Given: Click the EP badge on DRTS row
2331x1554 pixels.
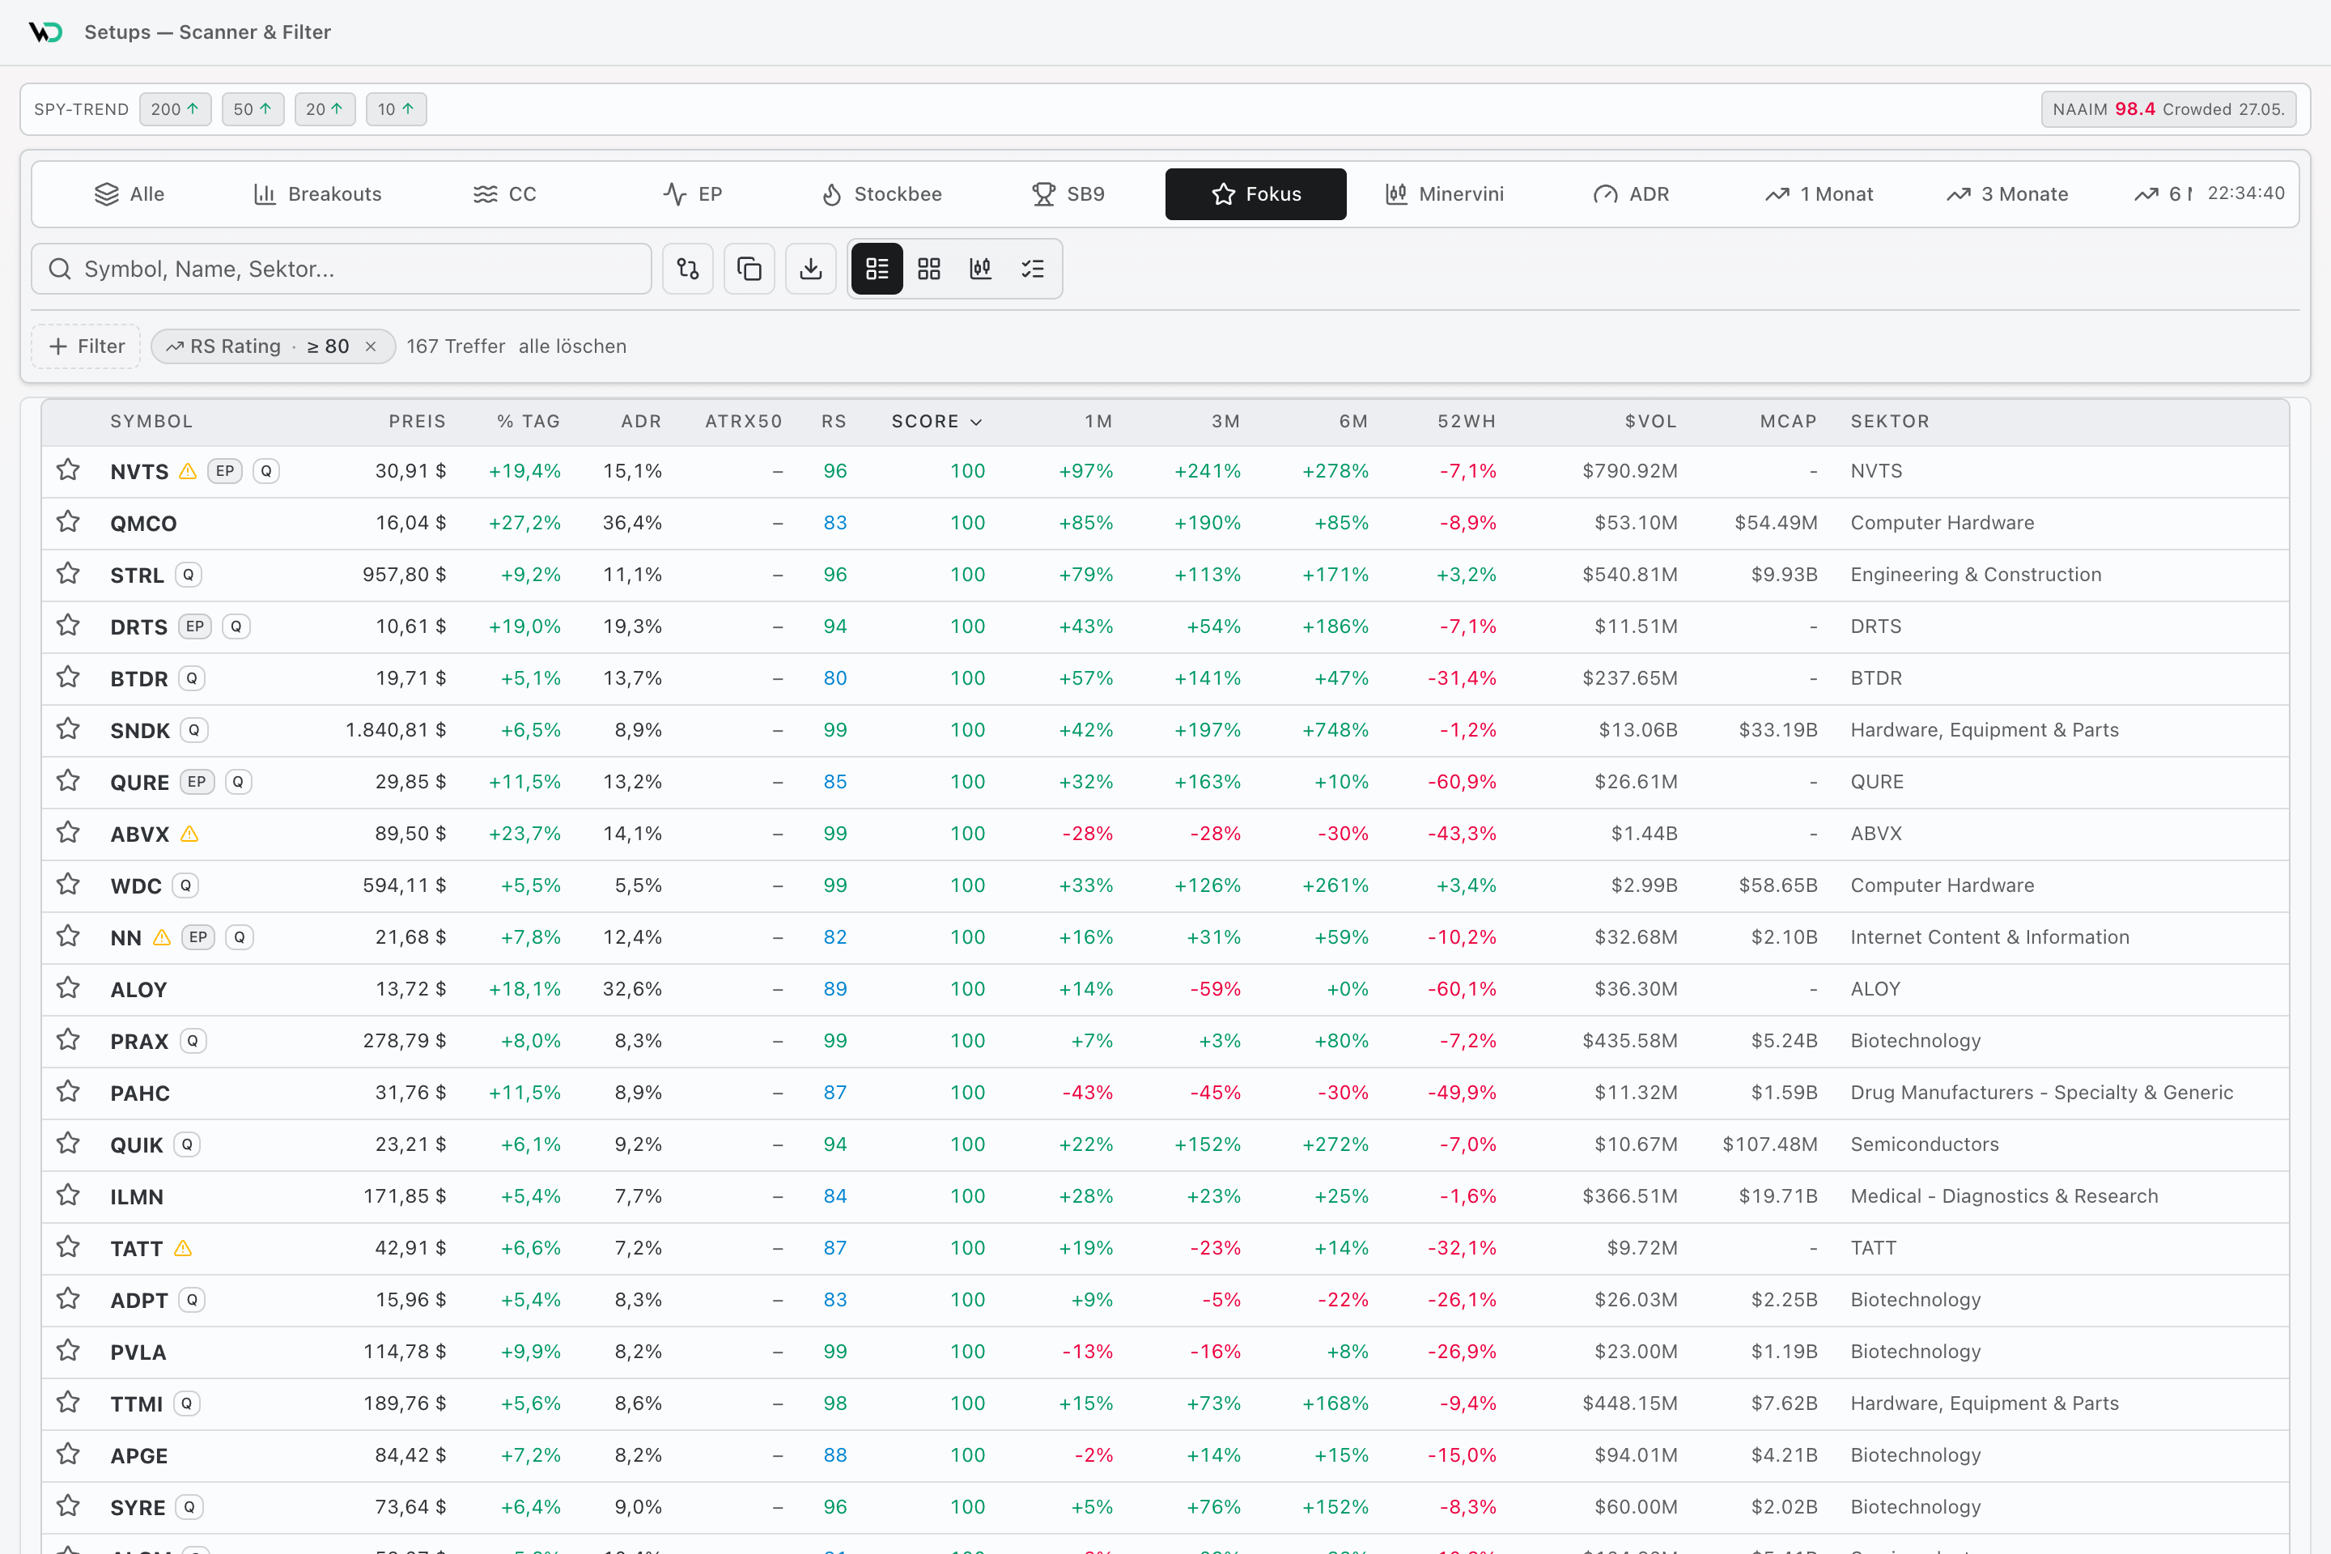Looking at the screenshot, I should [x=195, y=626].
